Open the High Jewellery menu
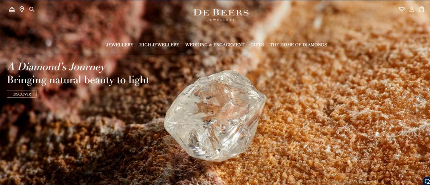Viewport: 430px width, 185px height. 159,45
